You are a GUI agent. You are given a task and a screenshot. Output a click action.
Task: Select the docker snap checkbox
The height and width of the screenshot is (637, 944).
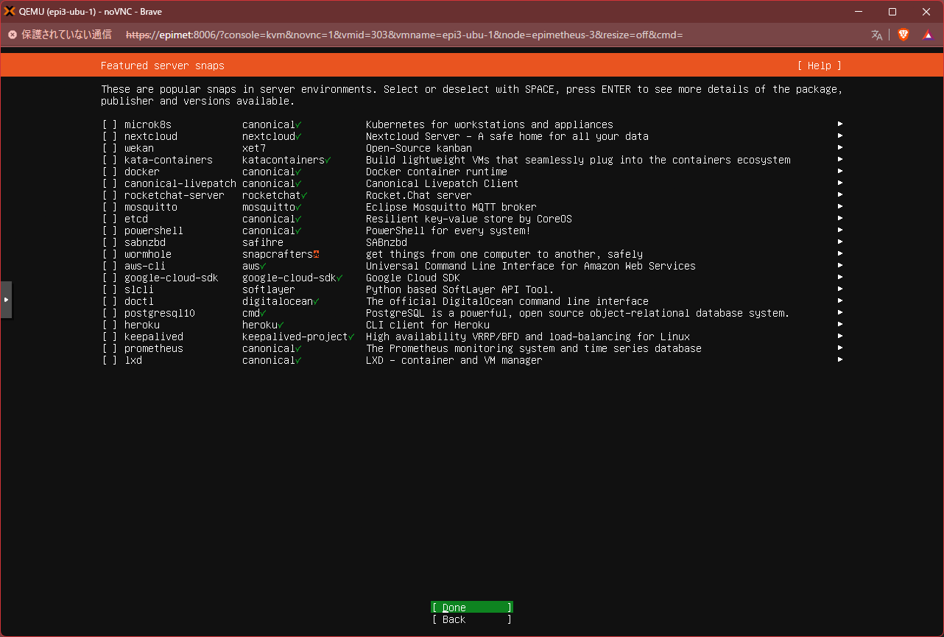[x=110, y=172]
